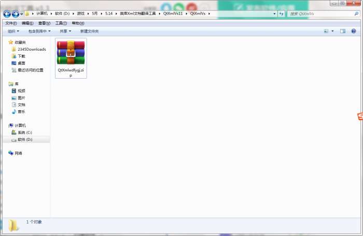Select 5.14 in the address breadcrumb
363x236 pixels.
click(108, 13)
